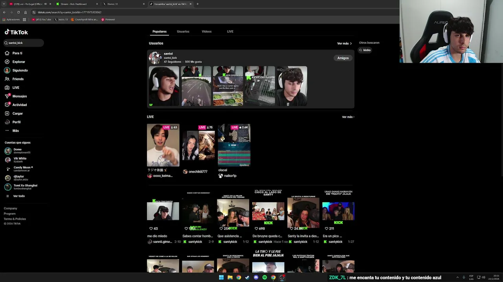This screenshot has width=503, height=282.
Task: Open Discord from the taskbar
Action: click(x=256, y=277)
